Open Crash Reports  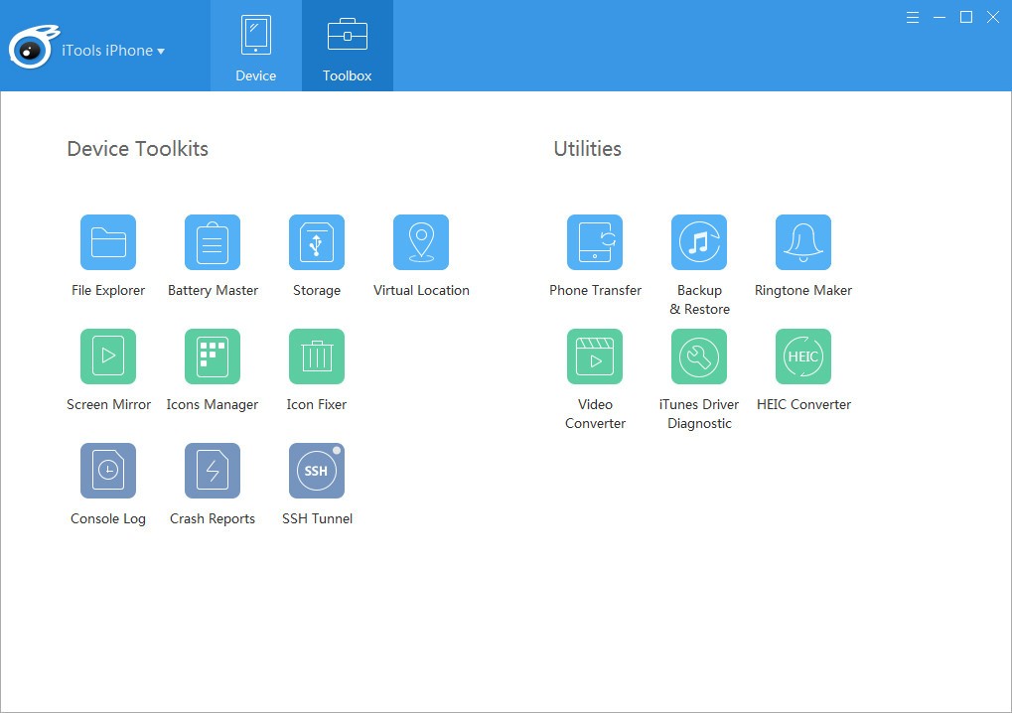click(x=212, y=470)
